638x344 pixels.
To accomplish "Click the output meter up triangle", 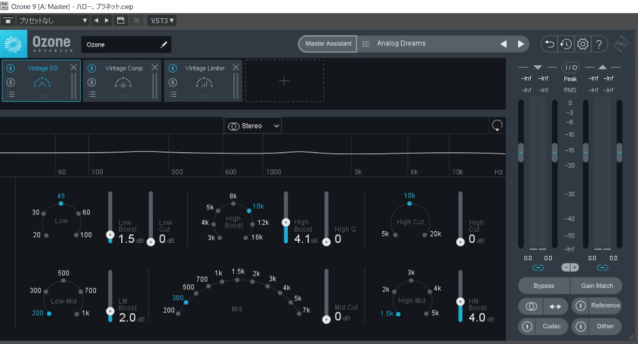I will point(602,67).
